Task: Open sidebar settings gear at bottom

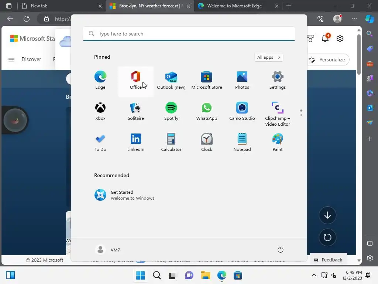Action: [x=370, y=258]
